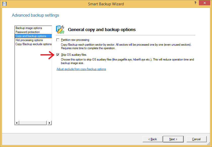The width and height of the screenshot is (212, 147).
Task: Enable Partition raw processing checkbox
Action: 58,40
